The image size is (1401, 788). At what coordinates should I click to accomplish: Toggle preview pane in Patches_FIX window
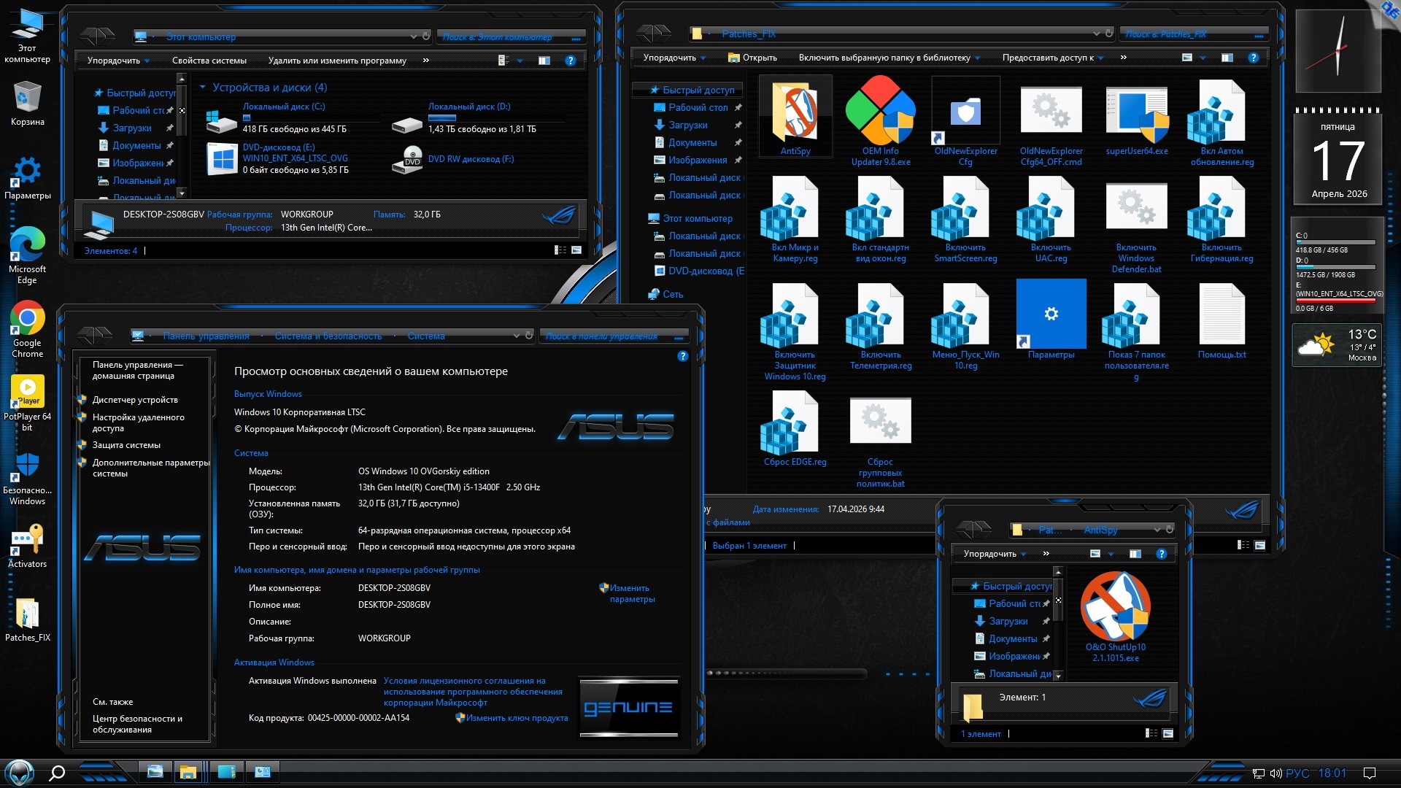click(x=1227, y=58)
